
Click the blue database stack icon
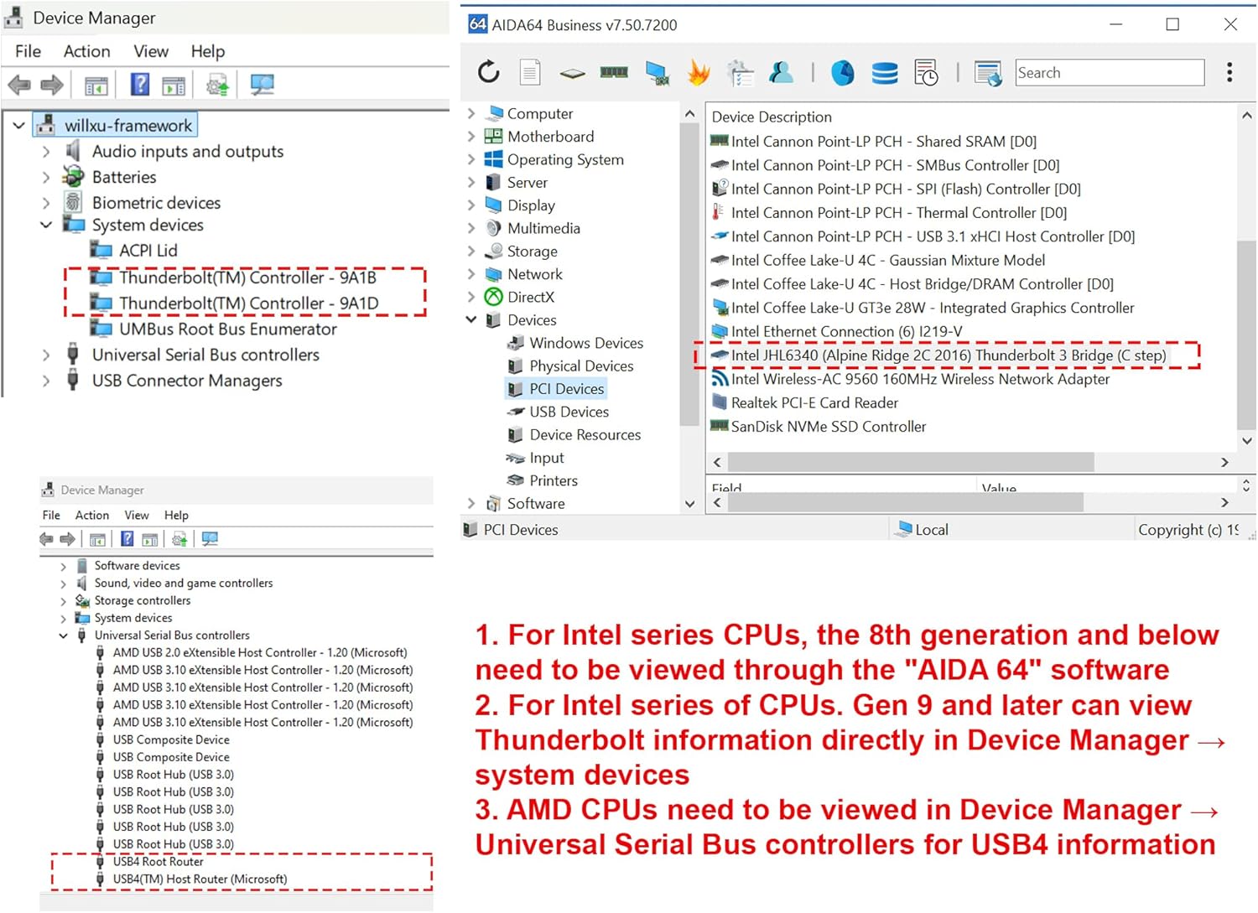[x=884, y=73]
